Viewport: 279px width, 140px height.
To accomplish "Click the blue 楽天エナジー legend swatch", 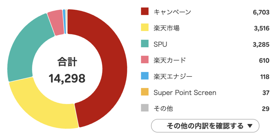I will 145,76.
